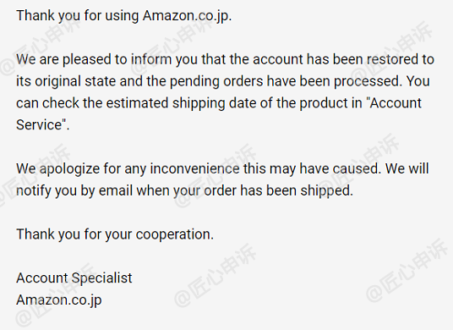Click "Thank you for using" opening text
Image resolution: width=453 pixels, height=330 pixels.
click(x=78, y=16)
